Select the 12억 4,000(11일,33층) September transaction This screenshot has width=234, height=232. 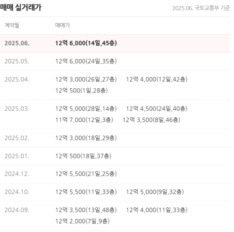pyautogui.click(x=157, y=210)
